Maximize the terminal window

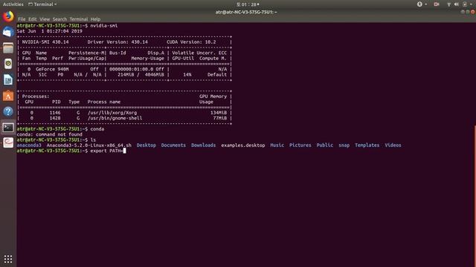pyautogui.click(x=468, y=12)
